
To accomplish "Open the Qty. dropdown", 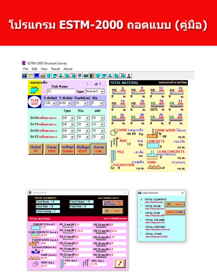I will [x=101, y=103].
